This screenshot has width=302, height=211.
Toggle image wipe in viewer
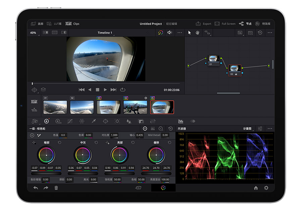45,32
